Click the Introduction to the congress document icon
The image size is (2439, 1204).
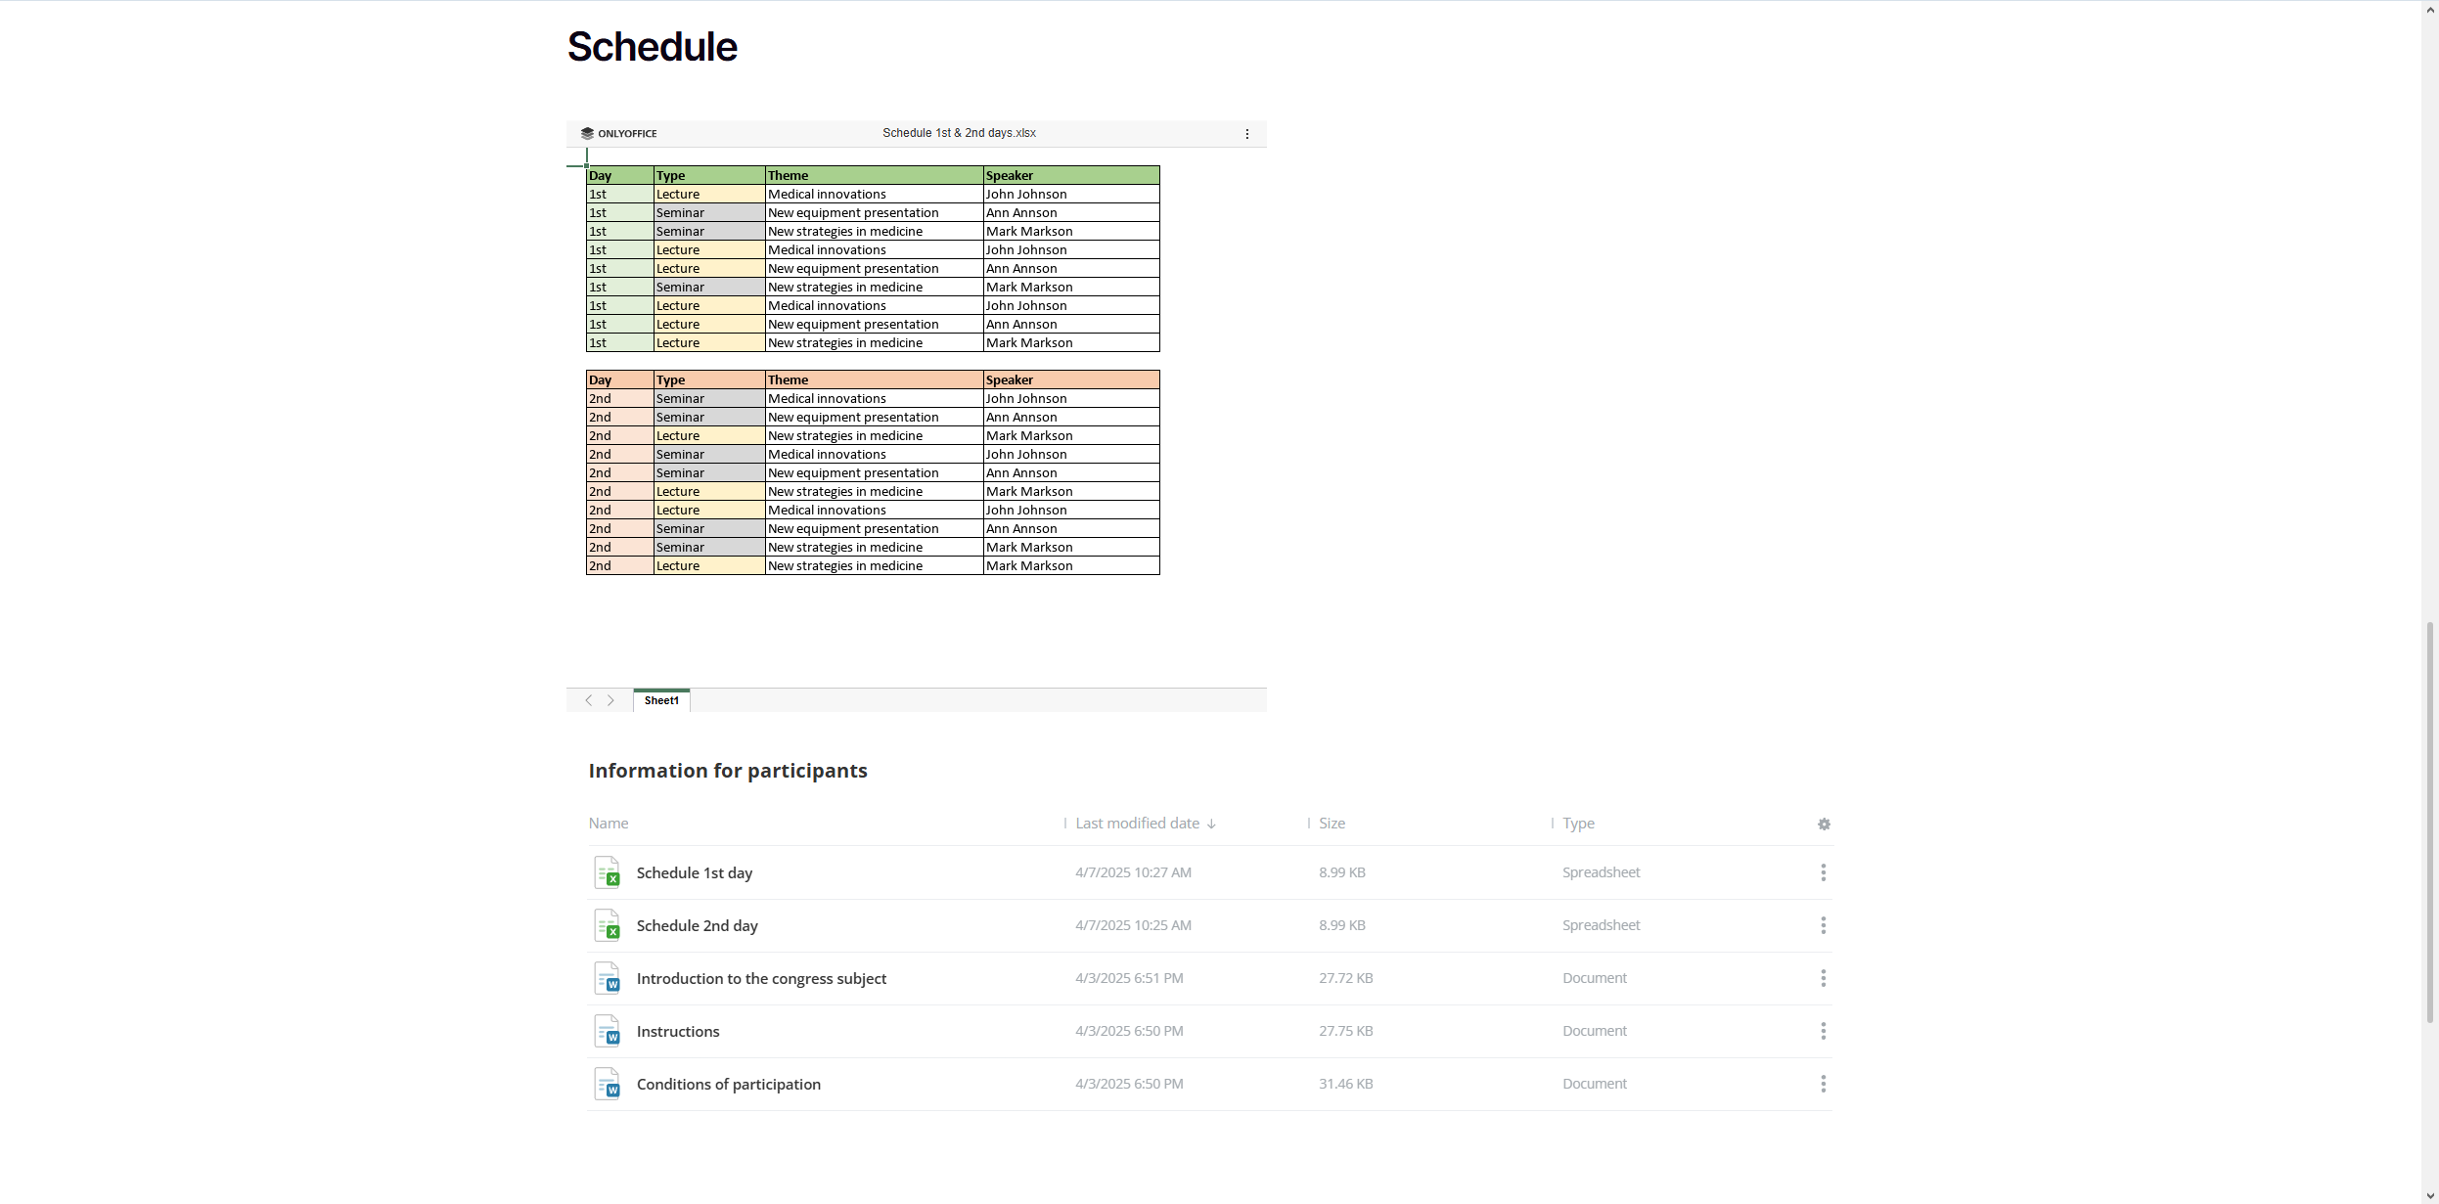point(608,978)
